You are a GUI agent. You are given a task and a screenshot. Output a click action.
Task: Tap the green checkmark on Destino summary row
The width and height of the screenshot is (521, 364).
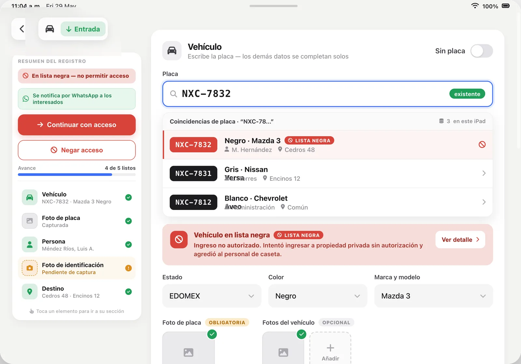[x=129, y=292]
